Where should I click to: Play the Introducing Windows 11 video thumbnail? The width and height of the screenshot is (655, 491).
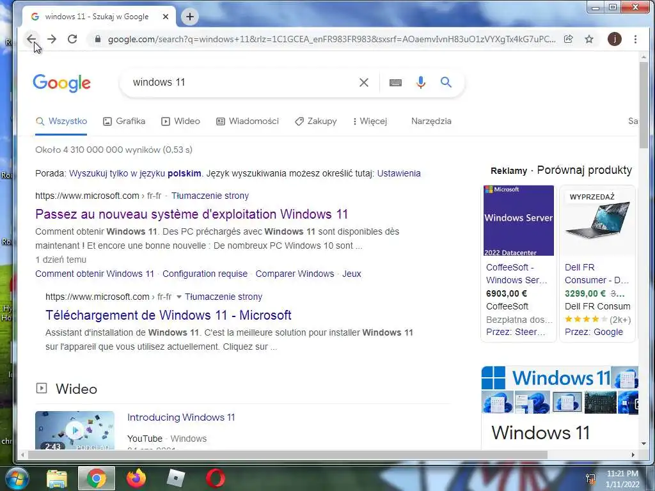75,430
